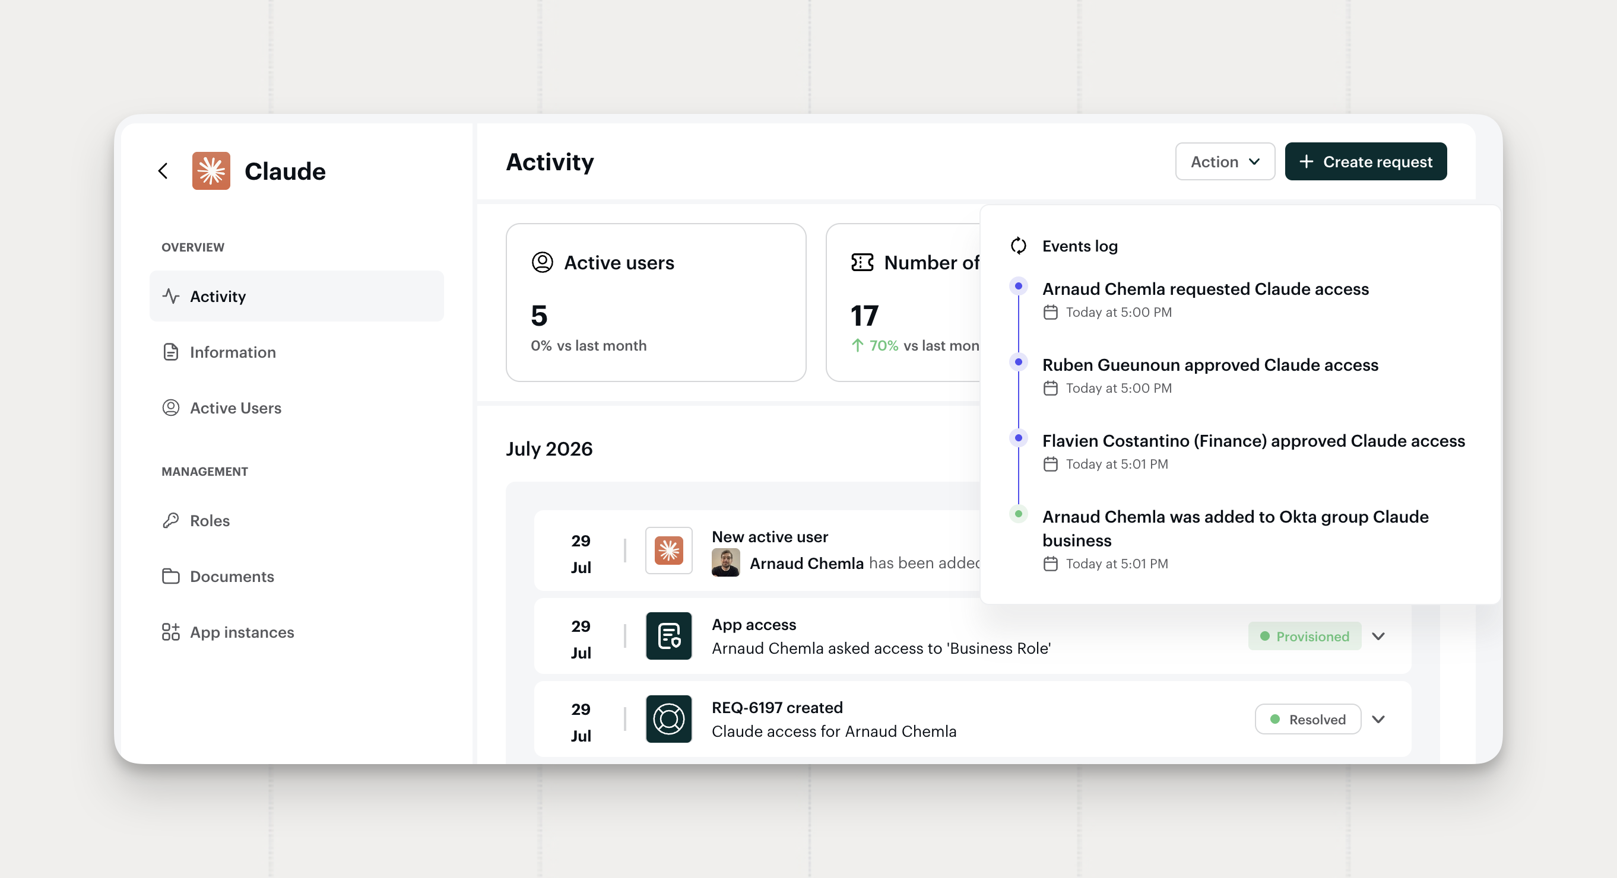Viewport: 1617px width, 878px height.
Task: Click the Documents folder icon
Action: (171, 577)
